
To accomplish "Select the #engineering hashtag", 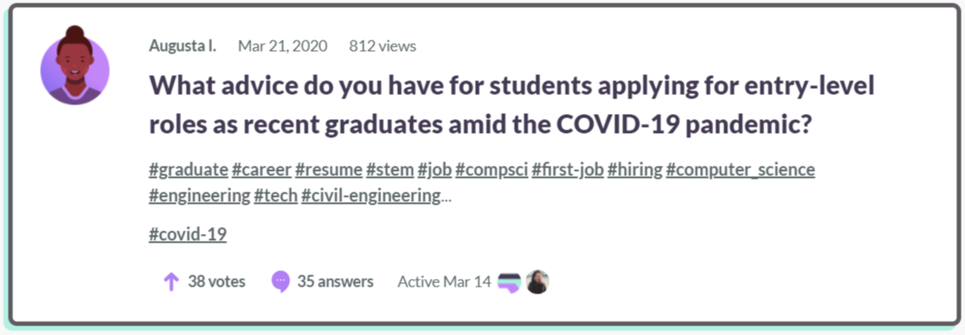I will [x=199, y=196].
